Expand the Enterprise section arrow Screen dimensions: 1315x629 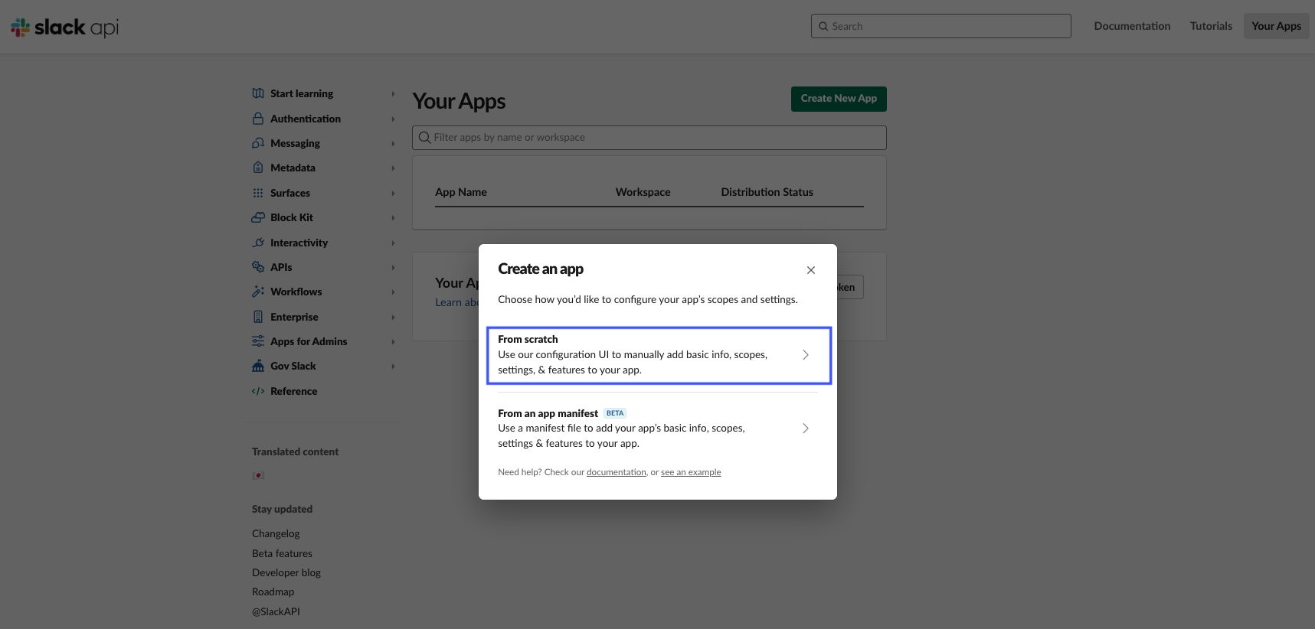(x=393, y=317)
